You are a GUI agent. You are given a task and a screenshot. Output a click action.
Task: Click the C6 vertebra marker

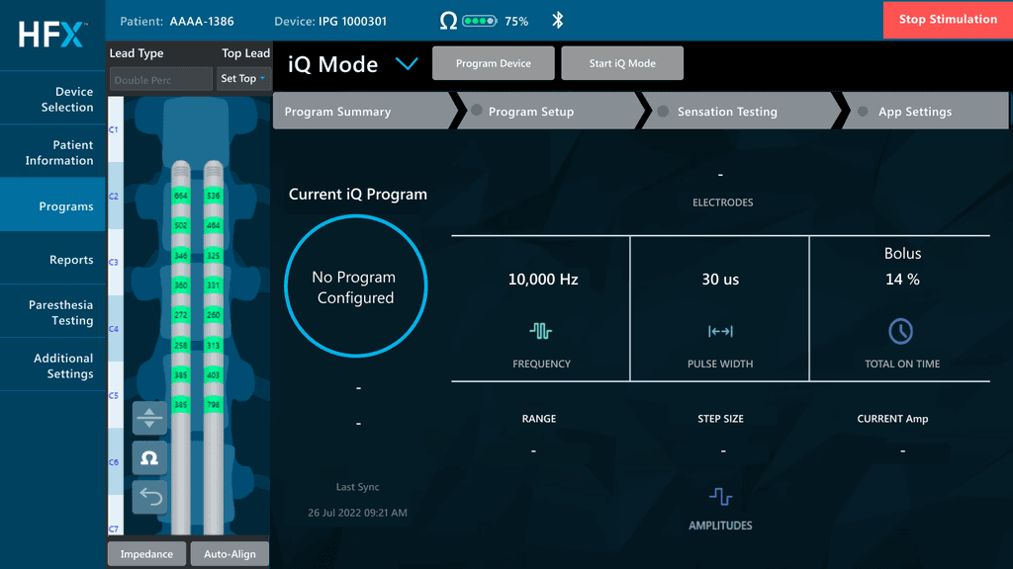[x=114, y=462]
